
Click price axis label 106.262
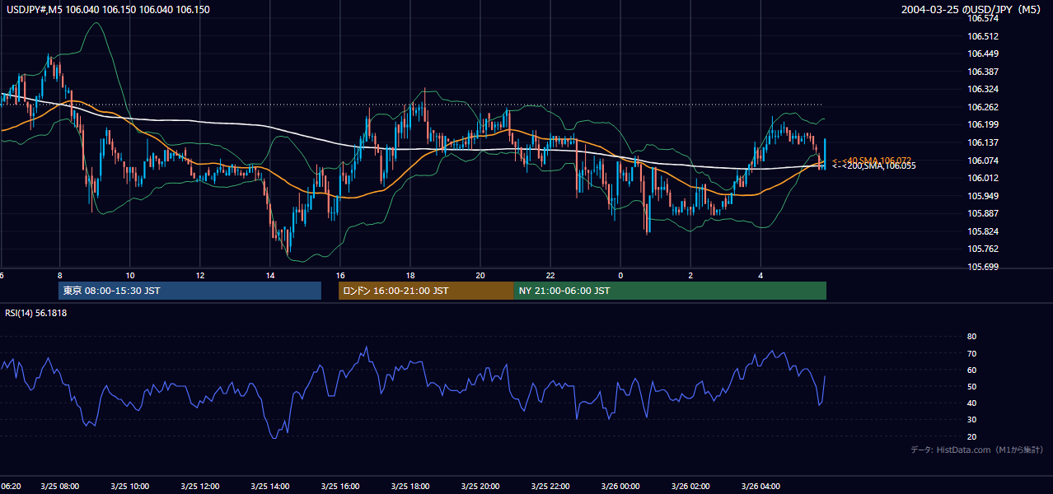click(x=984, y=107)
